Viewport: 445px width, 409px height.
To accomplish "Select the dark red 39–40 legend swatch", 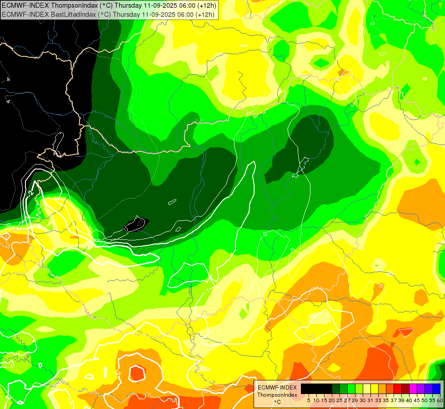I will pyautogui.click(x=405, y=389).
